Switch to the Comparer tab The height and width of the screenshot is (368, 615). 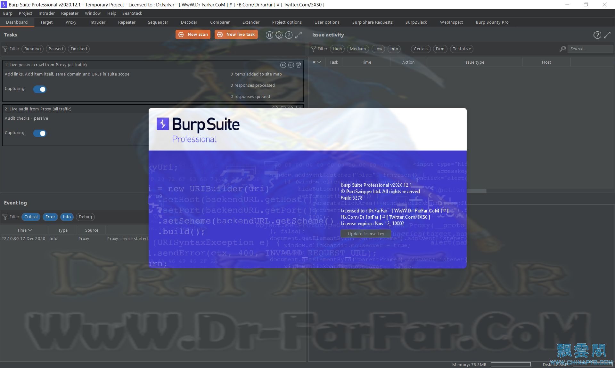(x=220, y=22)
